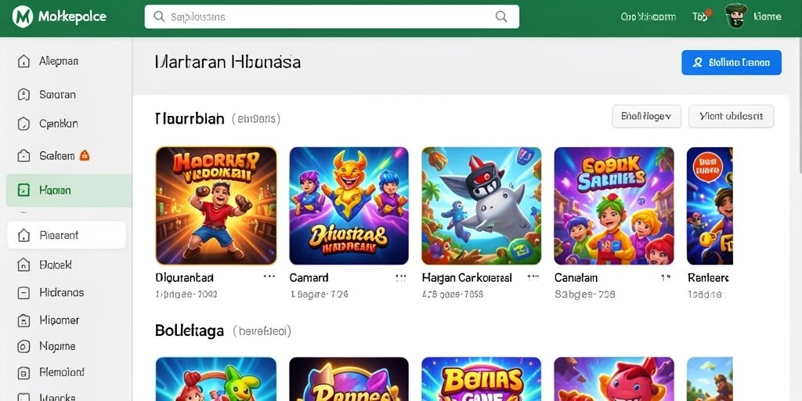Click the green icon beside Haoian
The height and width of the screenshot is (401, 802).
coord(23,190)
